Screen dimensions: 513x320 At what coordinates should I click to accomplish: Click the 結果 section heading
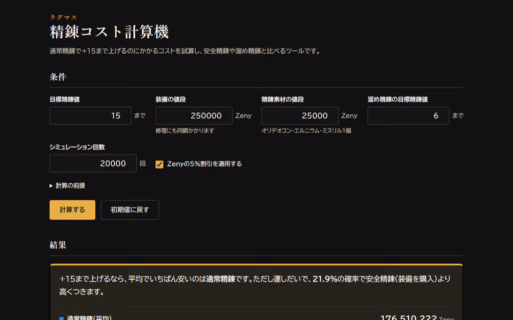tap(58, 245)
